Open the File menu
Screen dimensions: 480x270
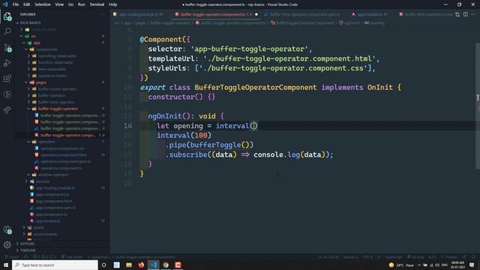(16, 4)
